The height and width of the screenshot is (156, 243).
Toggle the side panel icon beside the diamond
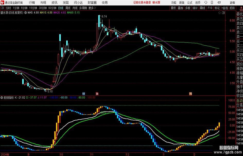click(223, 13)
